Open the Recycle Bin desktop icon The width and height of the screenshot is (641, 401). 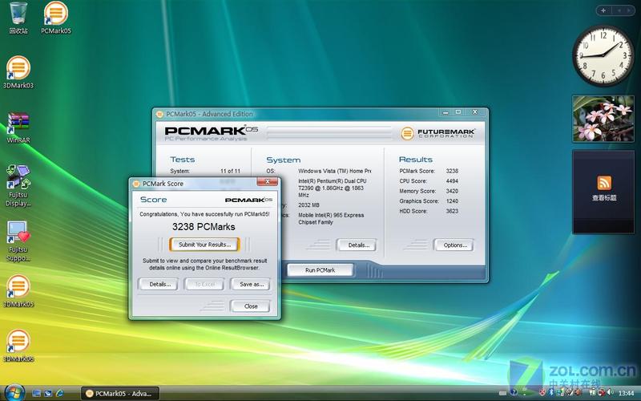pyautogui.click(x=18, y=17)
